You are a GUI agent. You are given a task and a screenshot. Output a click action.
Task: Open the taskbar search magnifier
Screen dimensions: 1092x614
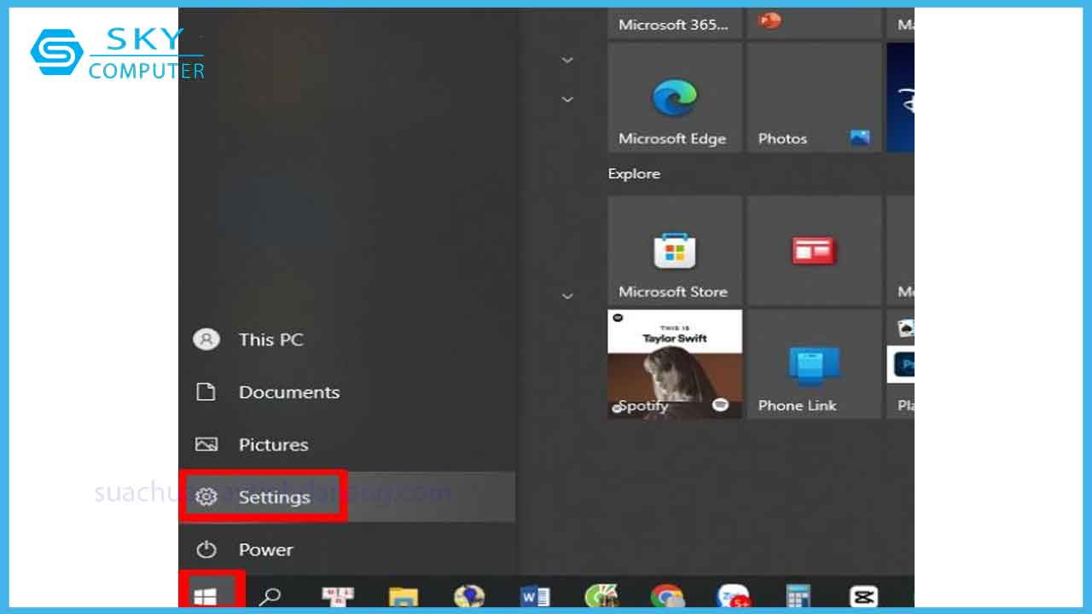click(270, 597)
